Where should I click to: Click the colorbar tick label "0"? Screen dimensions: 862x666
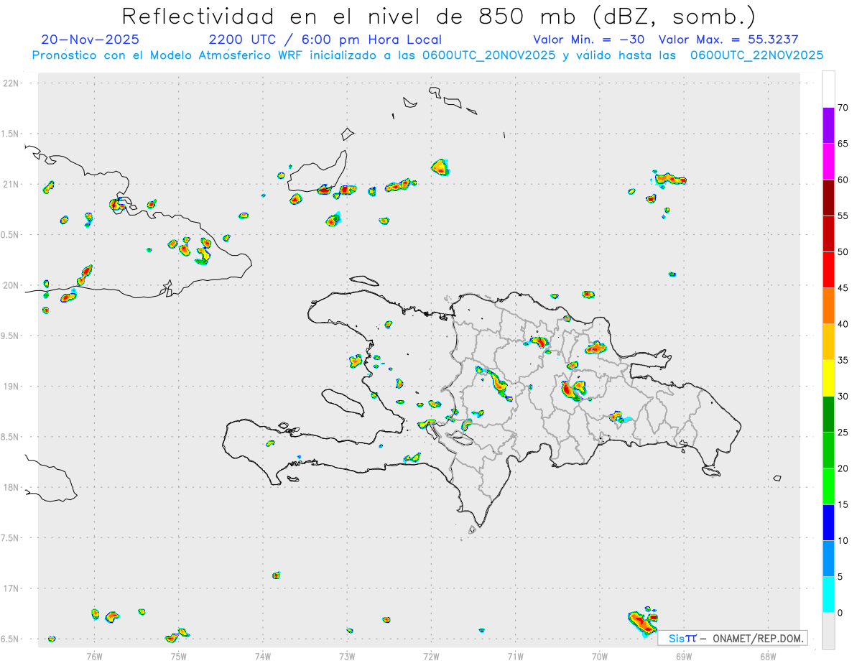(840, 613)
